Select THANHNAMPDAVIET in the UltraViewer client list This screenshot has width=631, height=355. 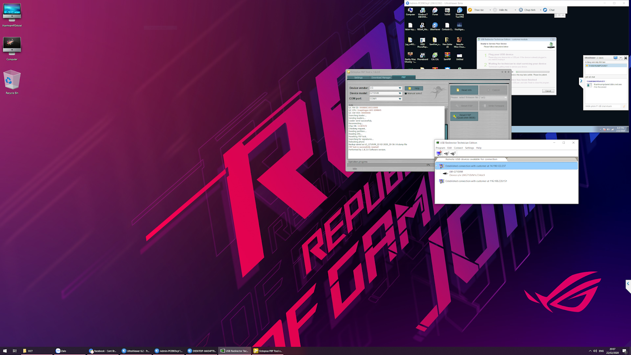click(606, 66)
